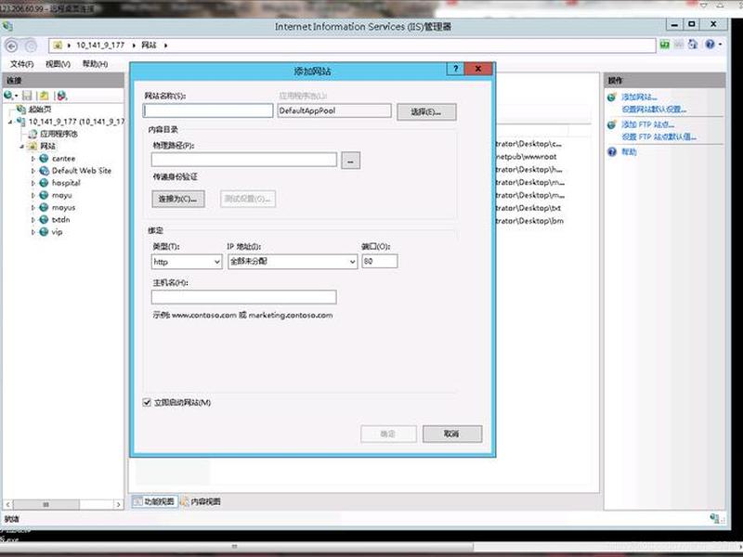This screenshot has width=743, height=557.
Task: Switch to the 内容视图 tab
Action: 201,501
